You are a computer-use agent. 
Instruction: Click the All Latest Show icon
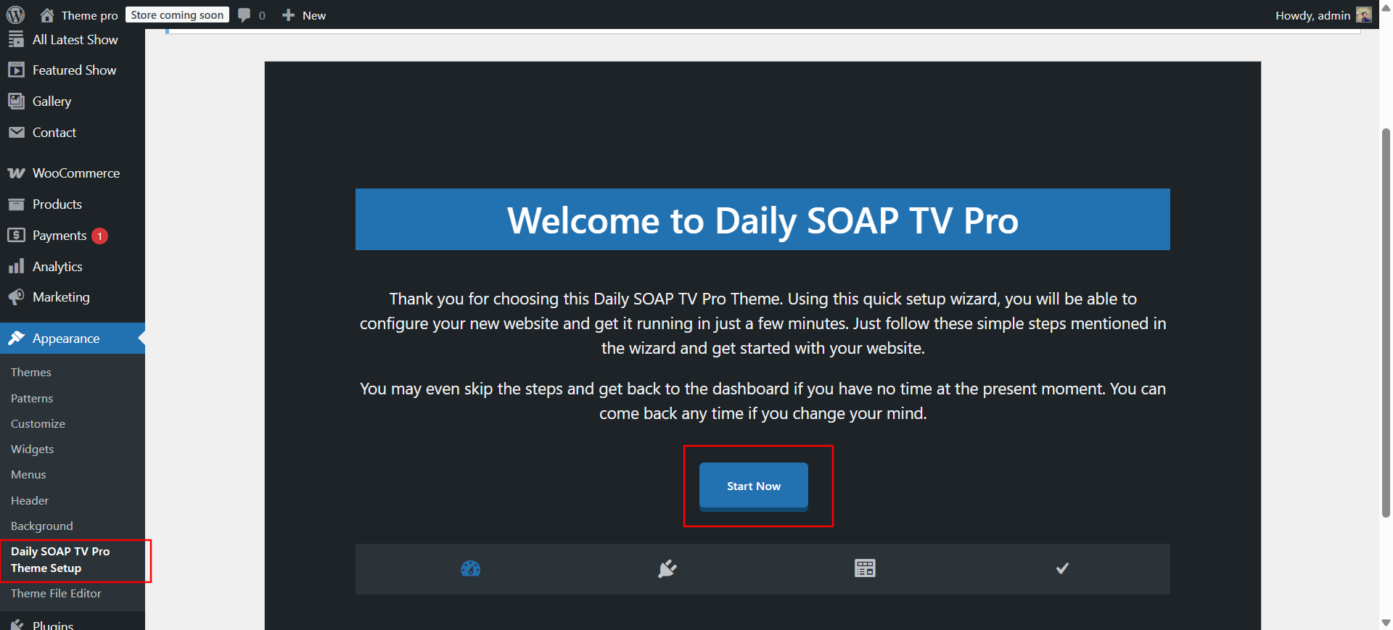pyautogui.click(x=16, y=39)
